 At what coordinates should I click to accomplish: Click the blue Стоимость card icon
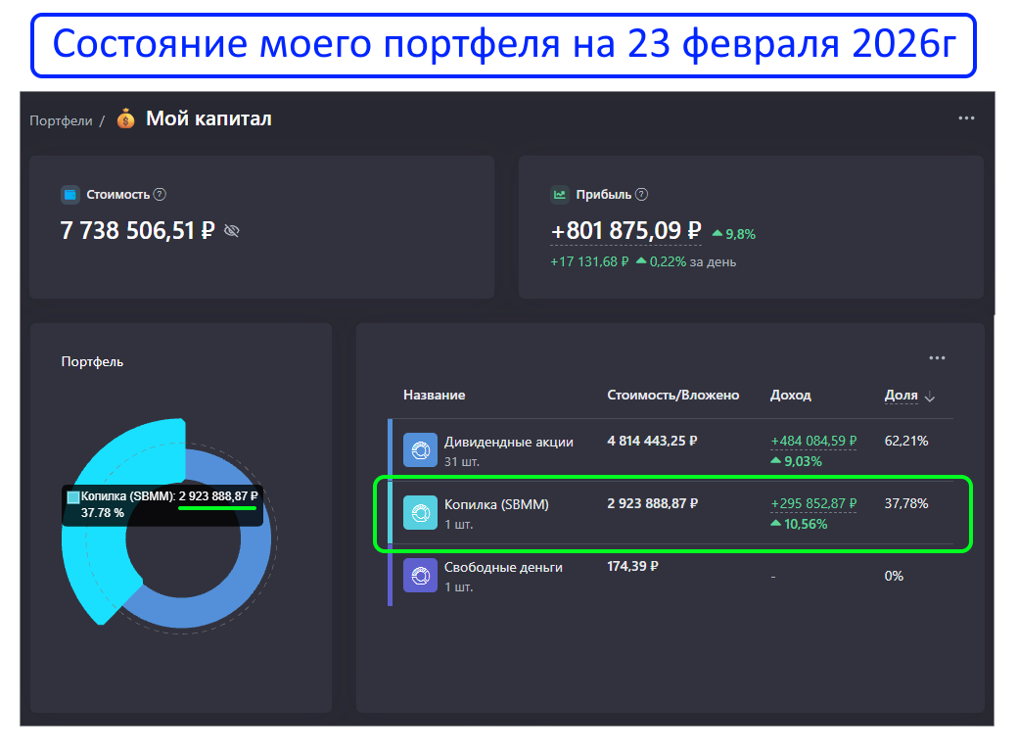pyautogui.click(x=69, y=194)
